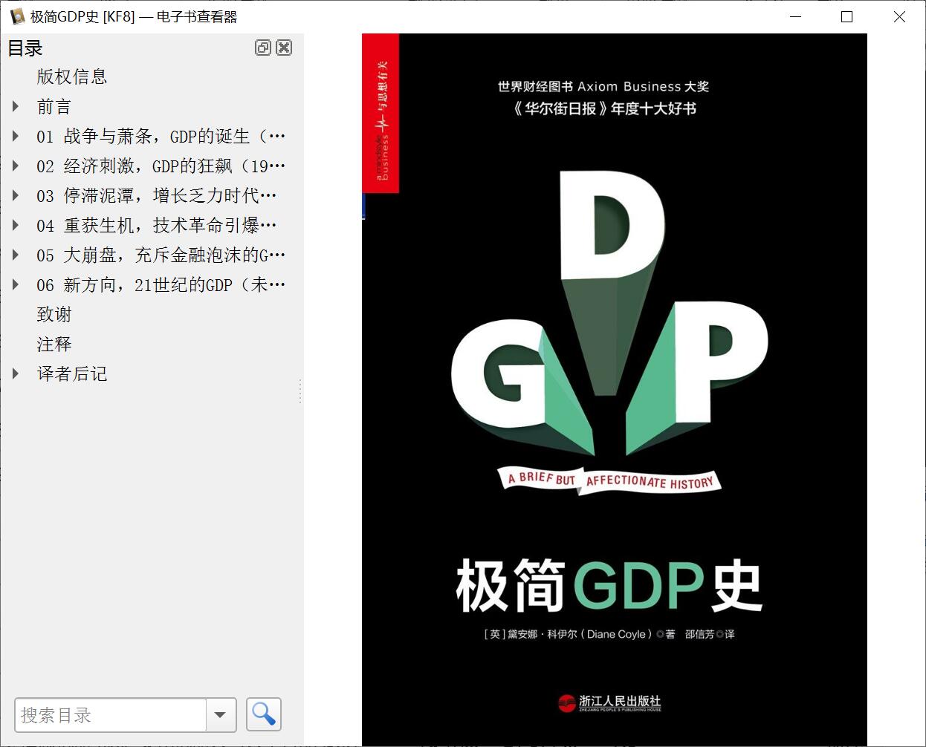Focus the 搜索目录 search field
The image size is (926, 747).
(x=111, y=715)
